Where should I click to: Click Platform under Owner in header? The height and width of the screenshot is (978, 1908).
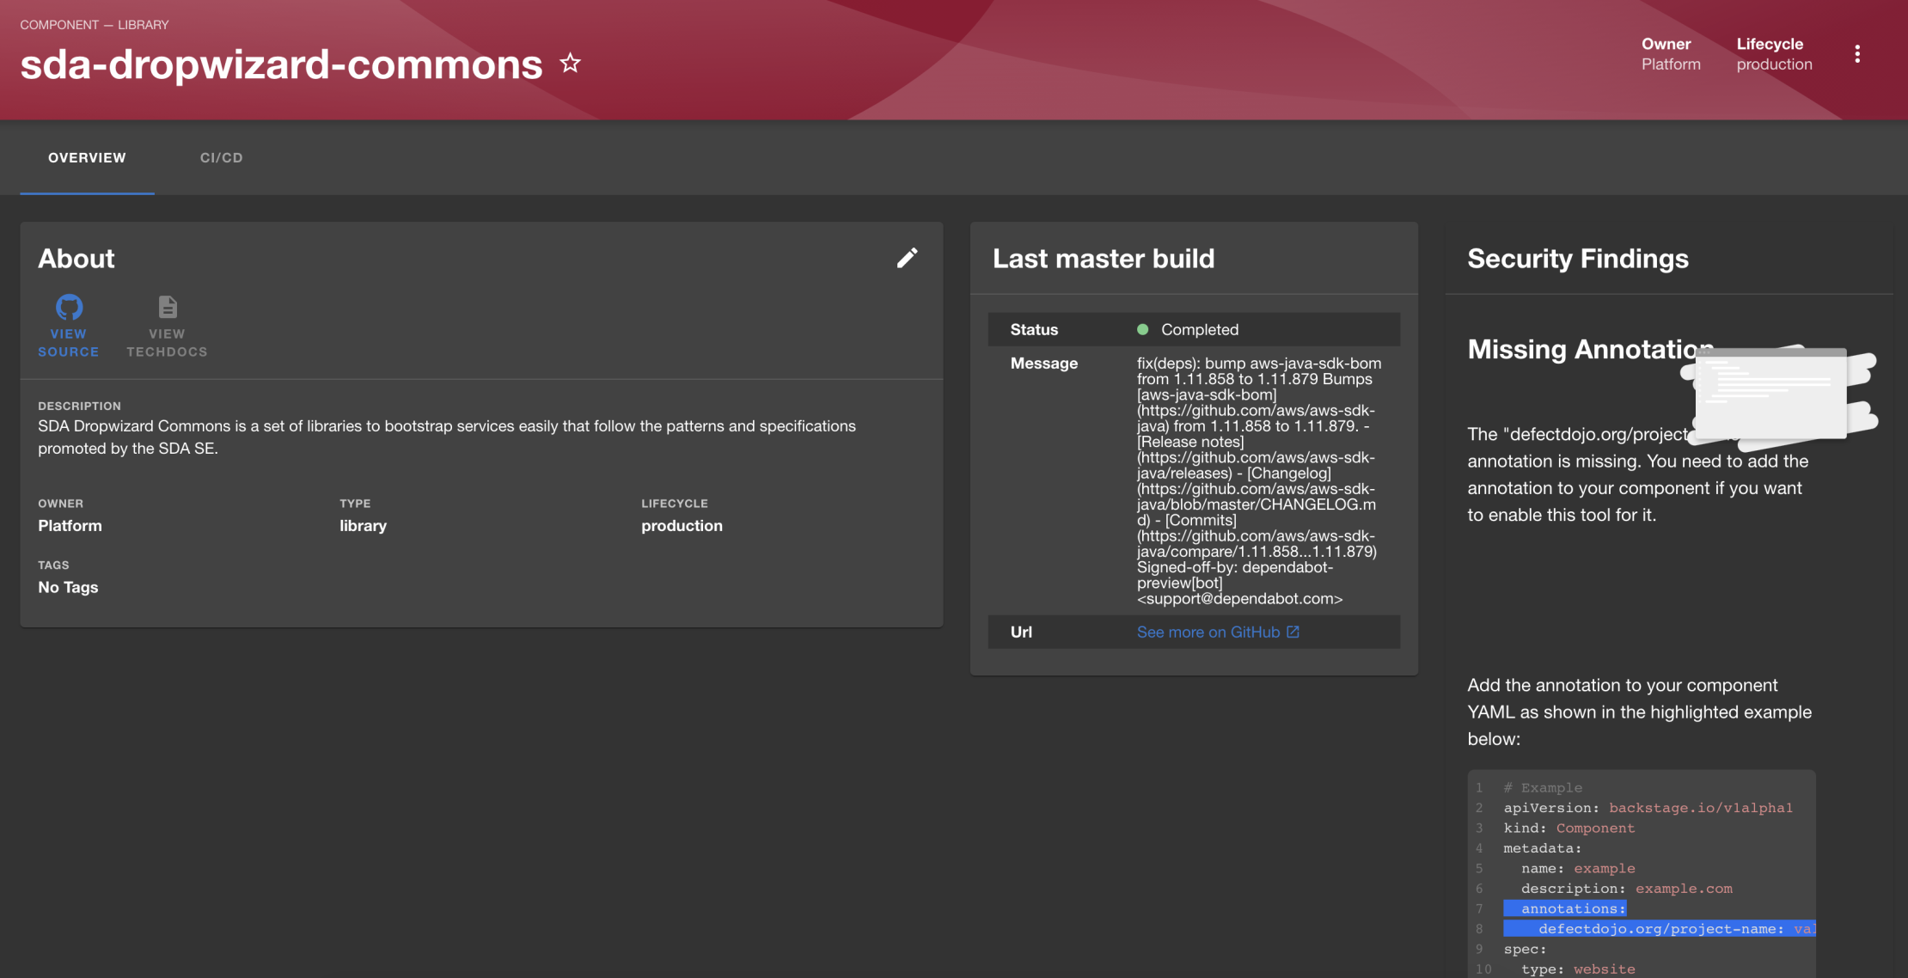coord(1671,64)
